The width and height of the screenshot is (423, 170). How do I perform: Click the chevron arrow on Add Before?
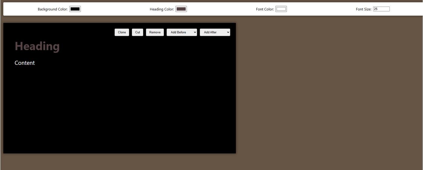tap(195, 32)
